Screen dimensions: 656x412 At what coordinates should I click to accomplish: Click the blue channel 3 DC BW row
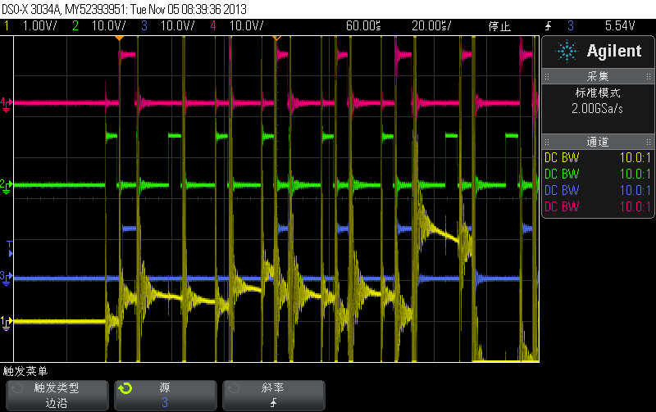coord(598,191)
